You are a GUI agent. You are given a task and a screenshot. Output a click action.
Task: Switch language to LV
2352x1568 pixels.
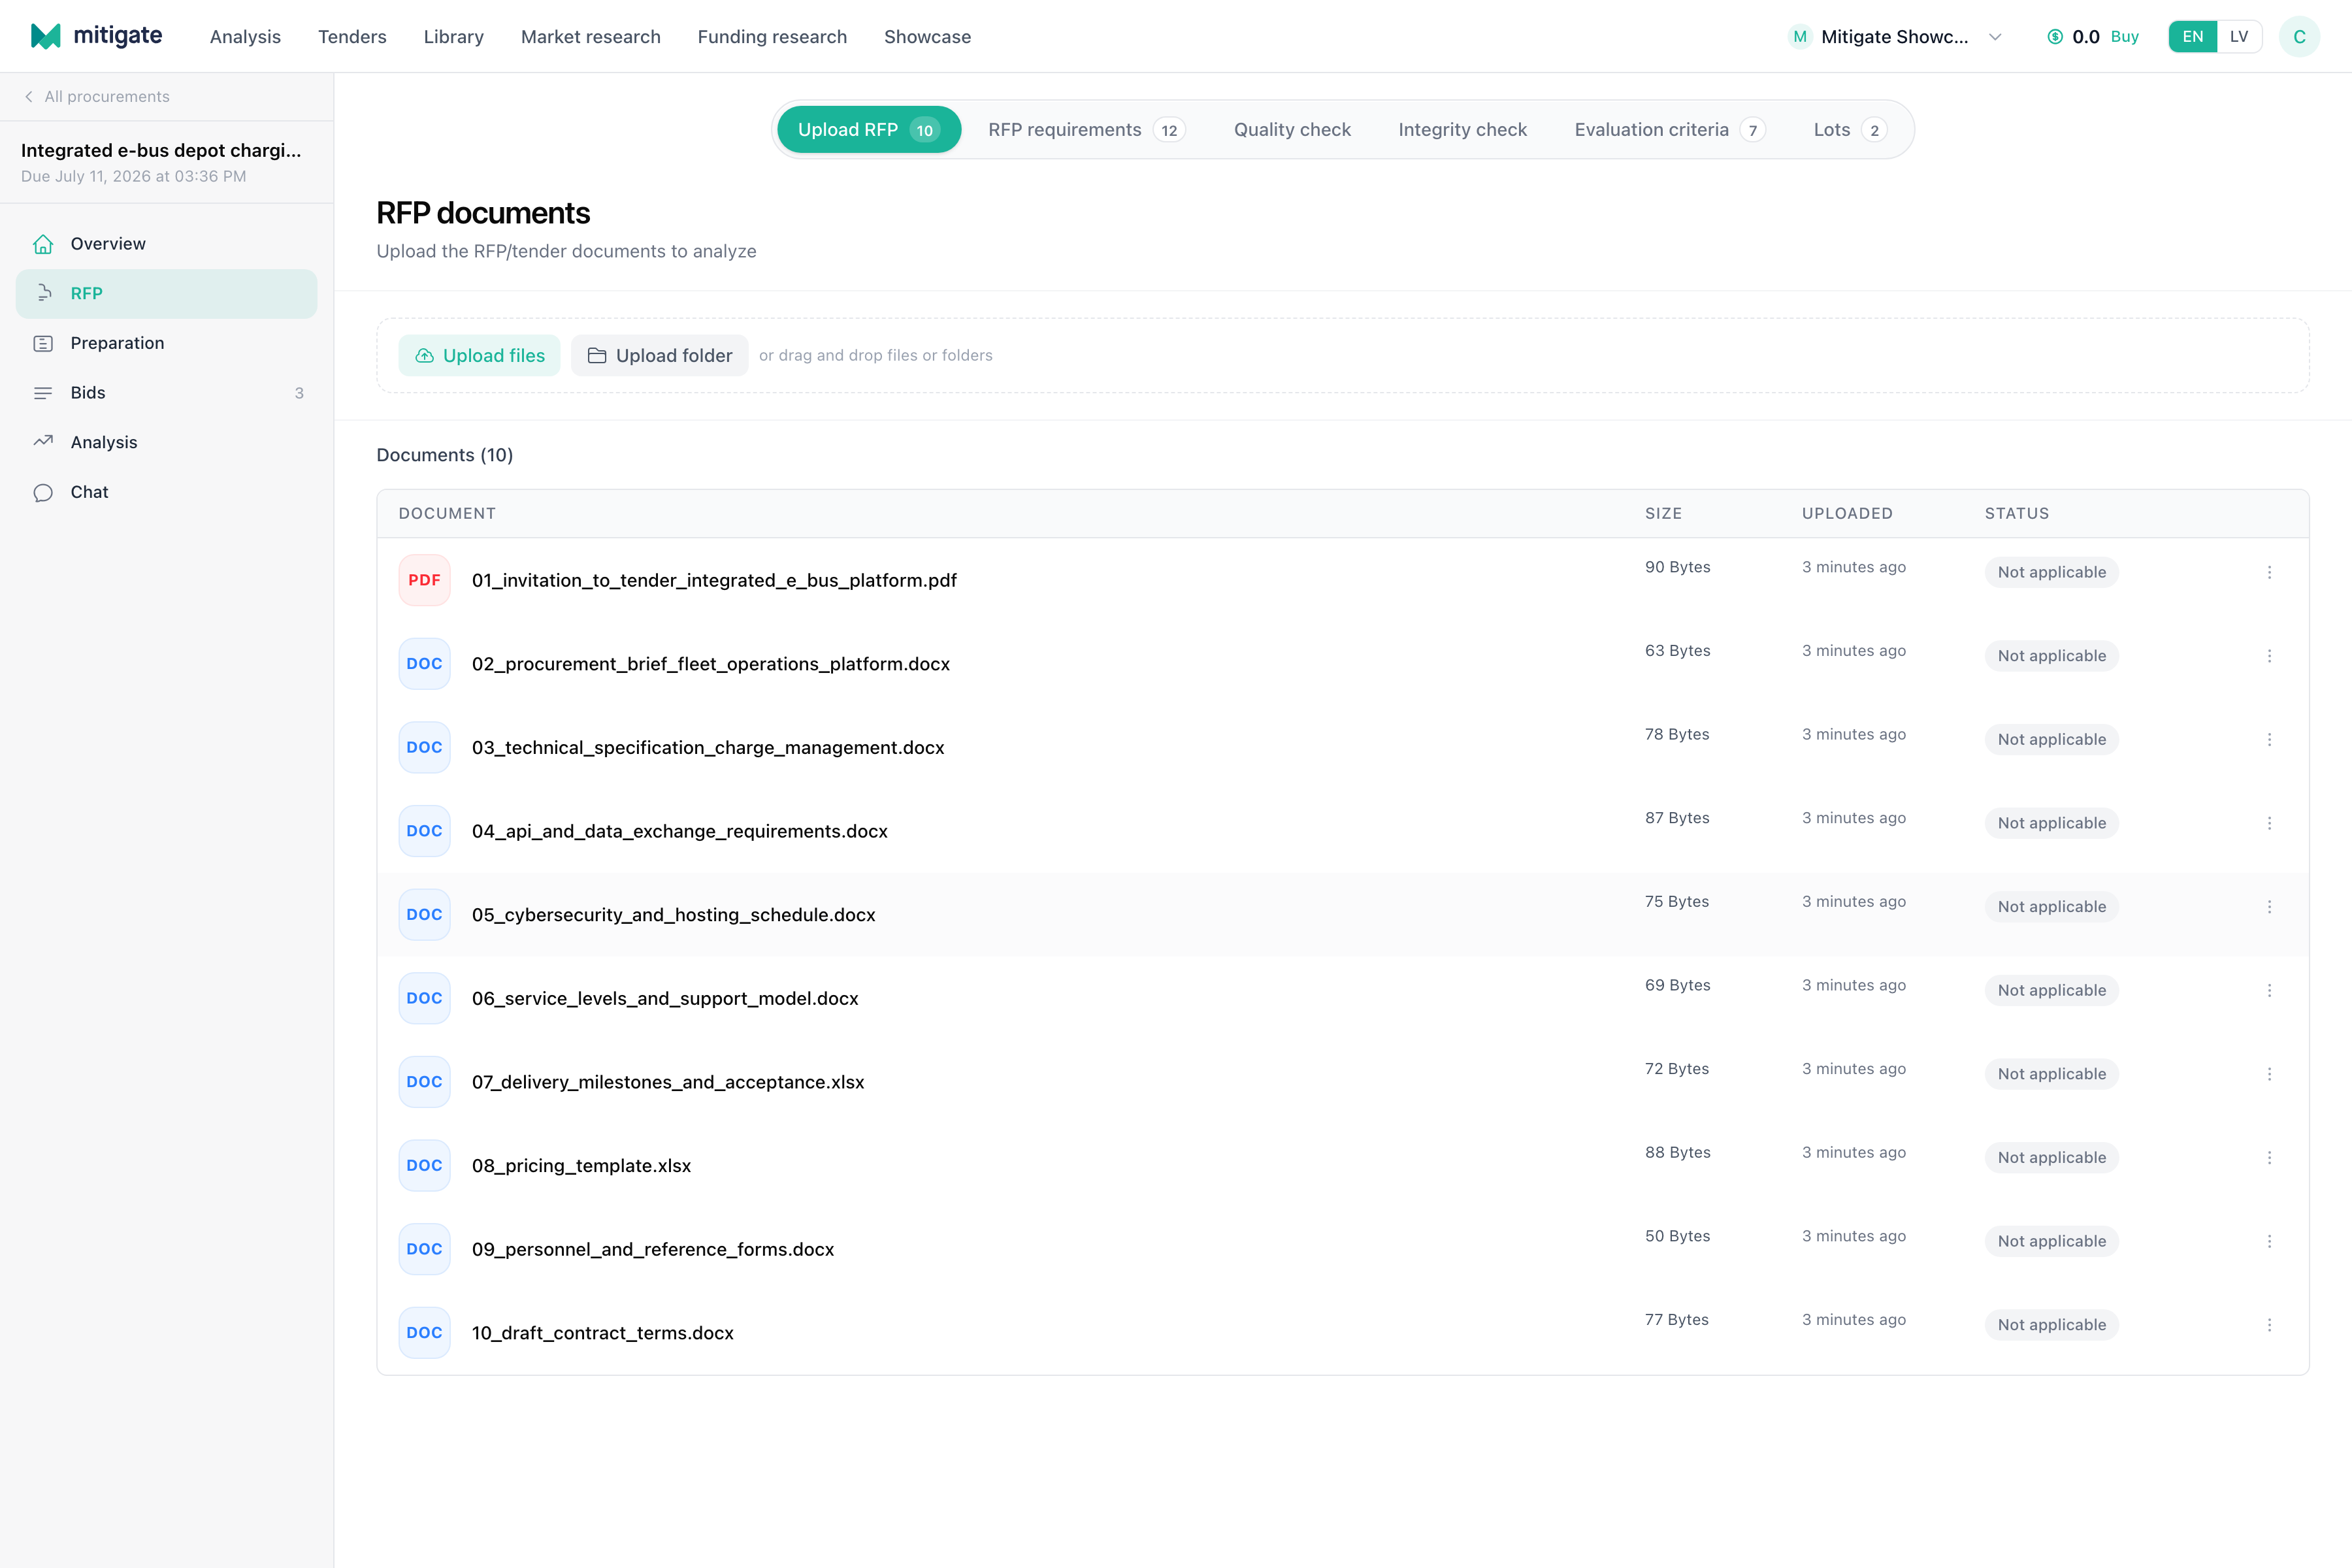(x=2239, y=37)
